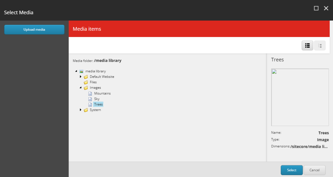Click the Mountains file icon
Viewport: 333px width, 177px height.
tap(90, 93)
